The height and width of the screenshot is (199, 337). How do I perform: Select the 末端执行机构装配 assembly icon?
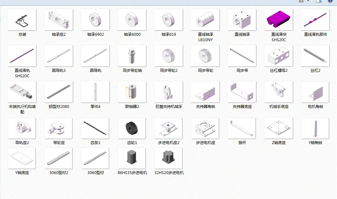click(22, 92)
